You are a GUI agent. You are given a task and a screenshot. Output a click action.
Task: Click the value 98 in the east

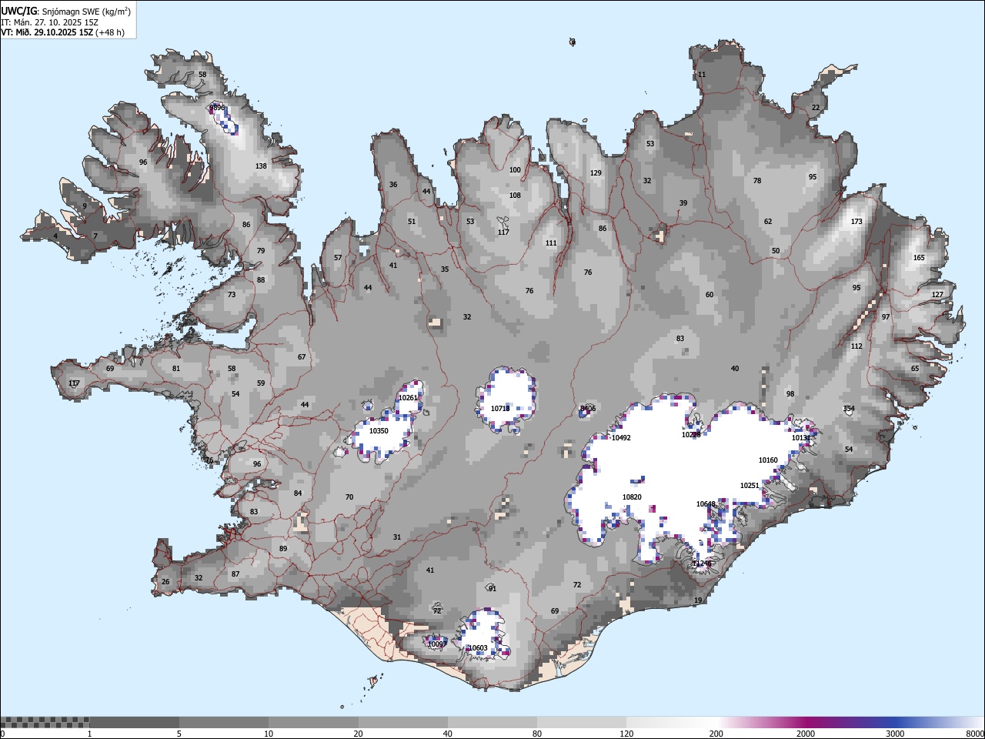coord(790,394)
